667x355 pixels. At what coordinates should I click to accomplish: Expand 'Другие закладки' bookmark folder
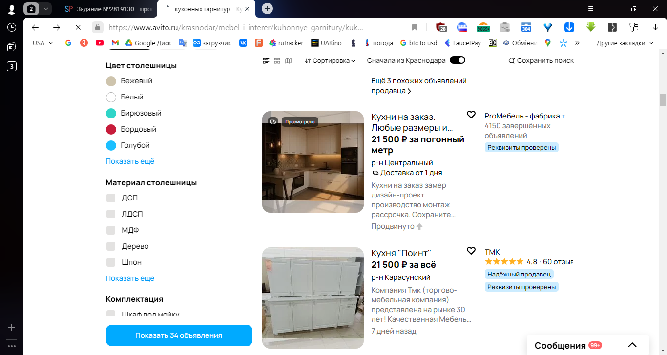(x=625, y=43)
